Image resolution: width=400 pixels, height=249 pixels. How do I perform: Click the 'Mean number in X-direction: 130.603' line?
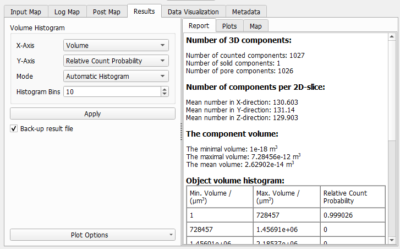point(242,102)
